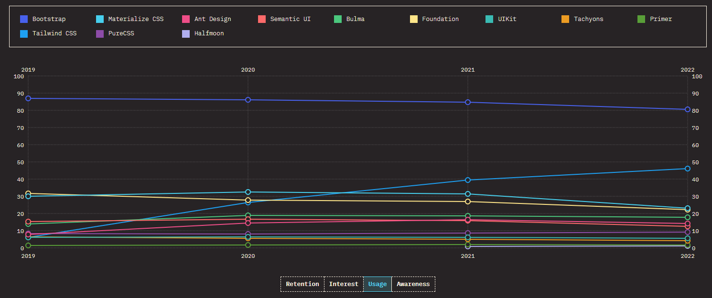Click Tailwind CSS 2021 data point
The height and width of the screenshot is (298, 712).
tap(468, 180)
